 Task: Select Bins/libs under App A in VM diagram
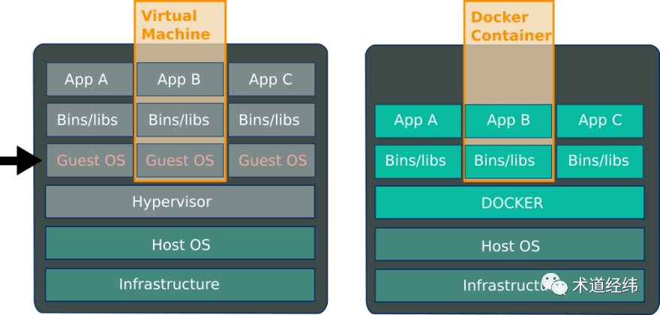point(90,120)
